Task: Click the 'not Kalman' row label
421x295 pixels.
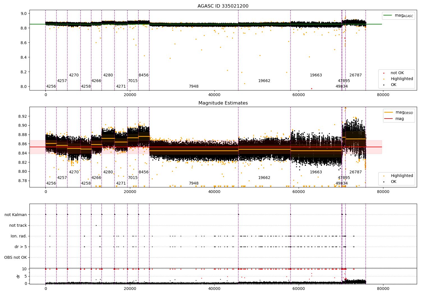Action: [x=16, y=215]
